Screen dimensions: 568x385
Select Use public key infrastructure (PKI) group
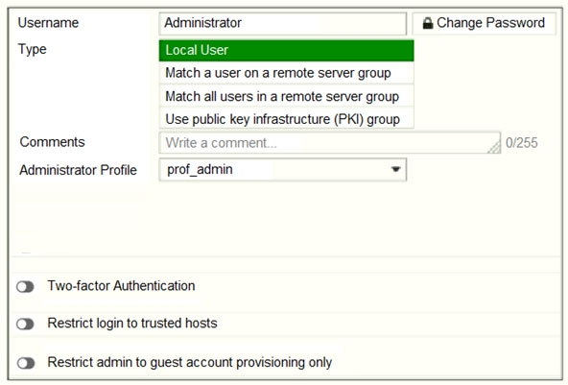286,119
